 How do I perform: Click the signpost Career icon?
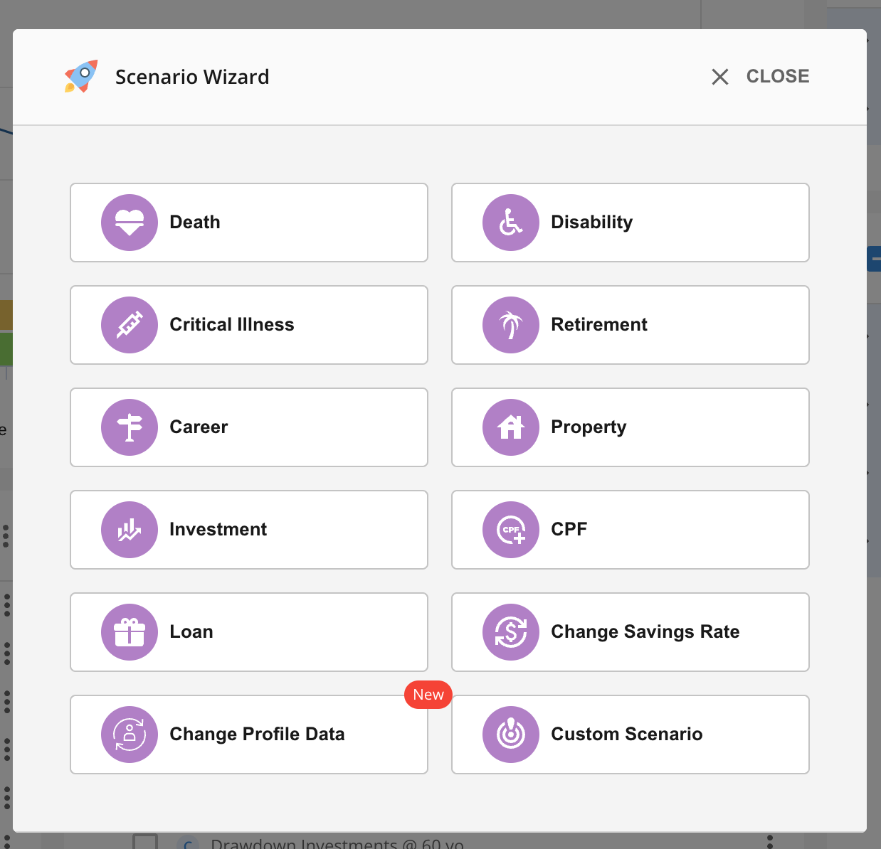pyautogui.click(x=130, y=427)
